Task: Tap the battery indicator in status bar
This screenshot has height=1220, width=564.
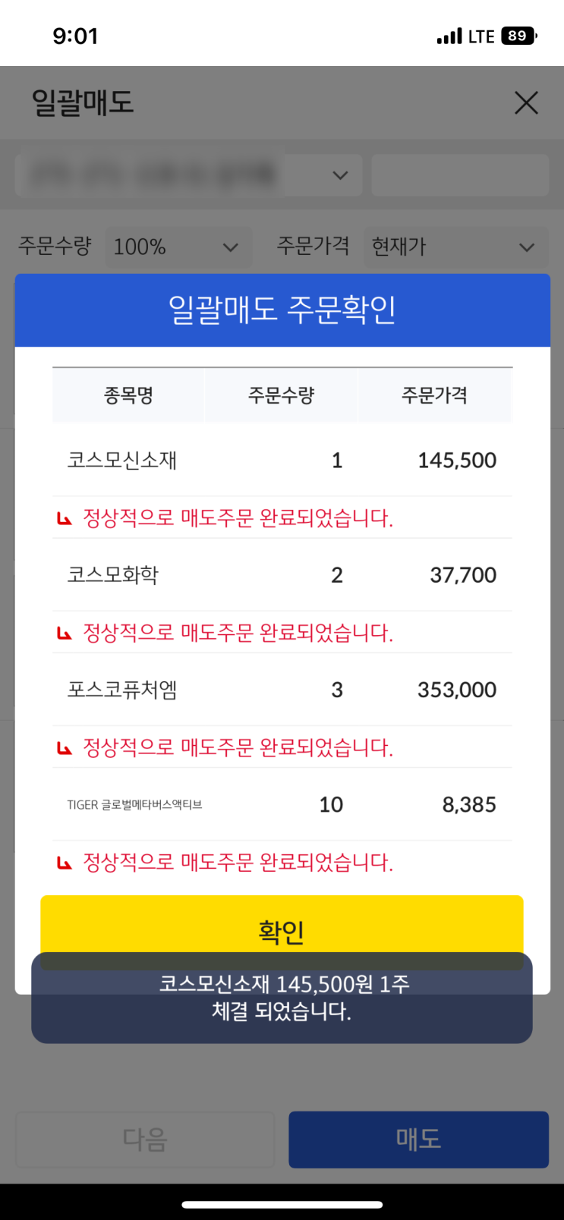Action: (519, 36)
